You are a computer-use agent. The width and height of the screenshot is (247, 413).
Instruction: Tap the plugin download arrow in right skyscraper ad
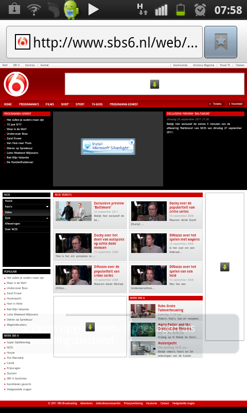(x=225, y=266)
